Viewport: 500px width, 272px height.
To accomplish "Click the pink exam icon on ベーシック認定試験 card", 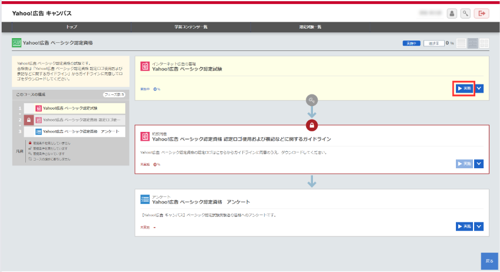I will pyautogui.click(x=145, y=66).
